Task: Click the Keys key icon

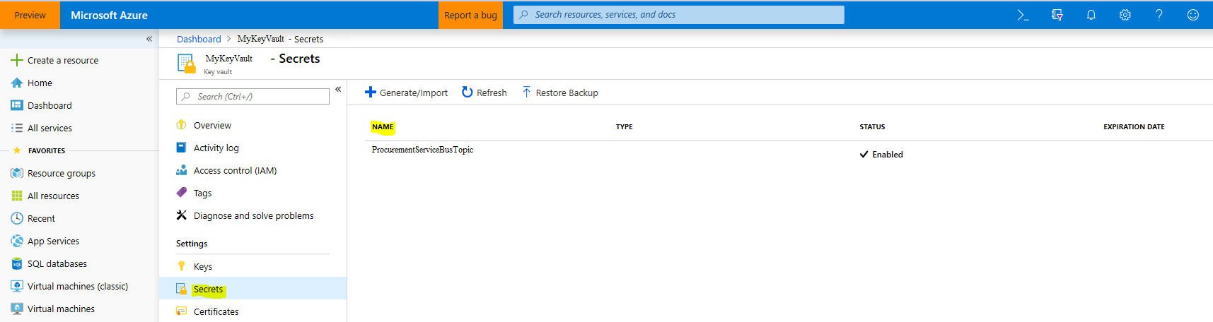Action: pos(181,266)
